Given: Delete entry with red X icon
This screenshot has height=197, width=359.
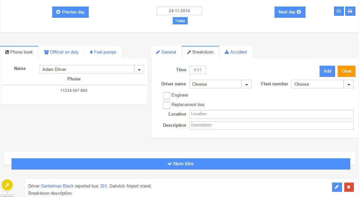Looking at the screenshot, I should (x=349, y=187).
